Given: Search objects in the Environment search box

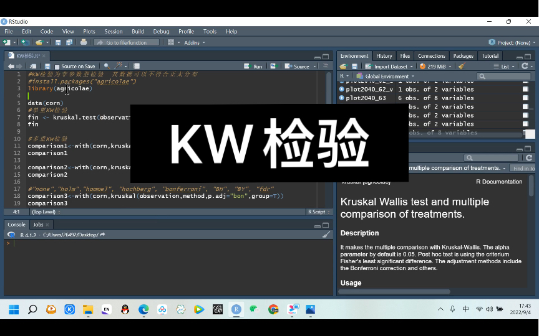Looking at the screenshot, I should point(503,76).
